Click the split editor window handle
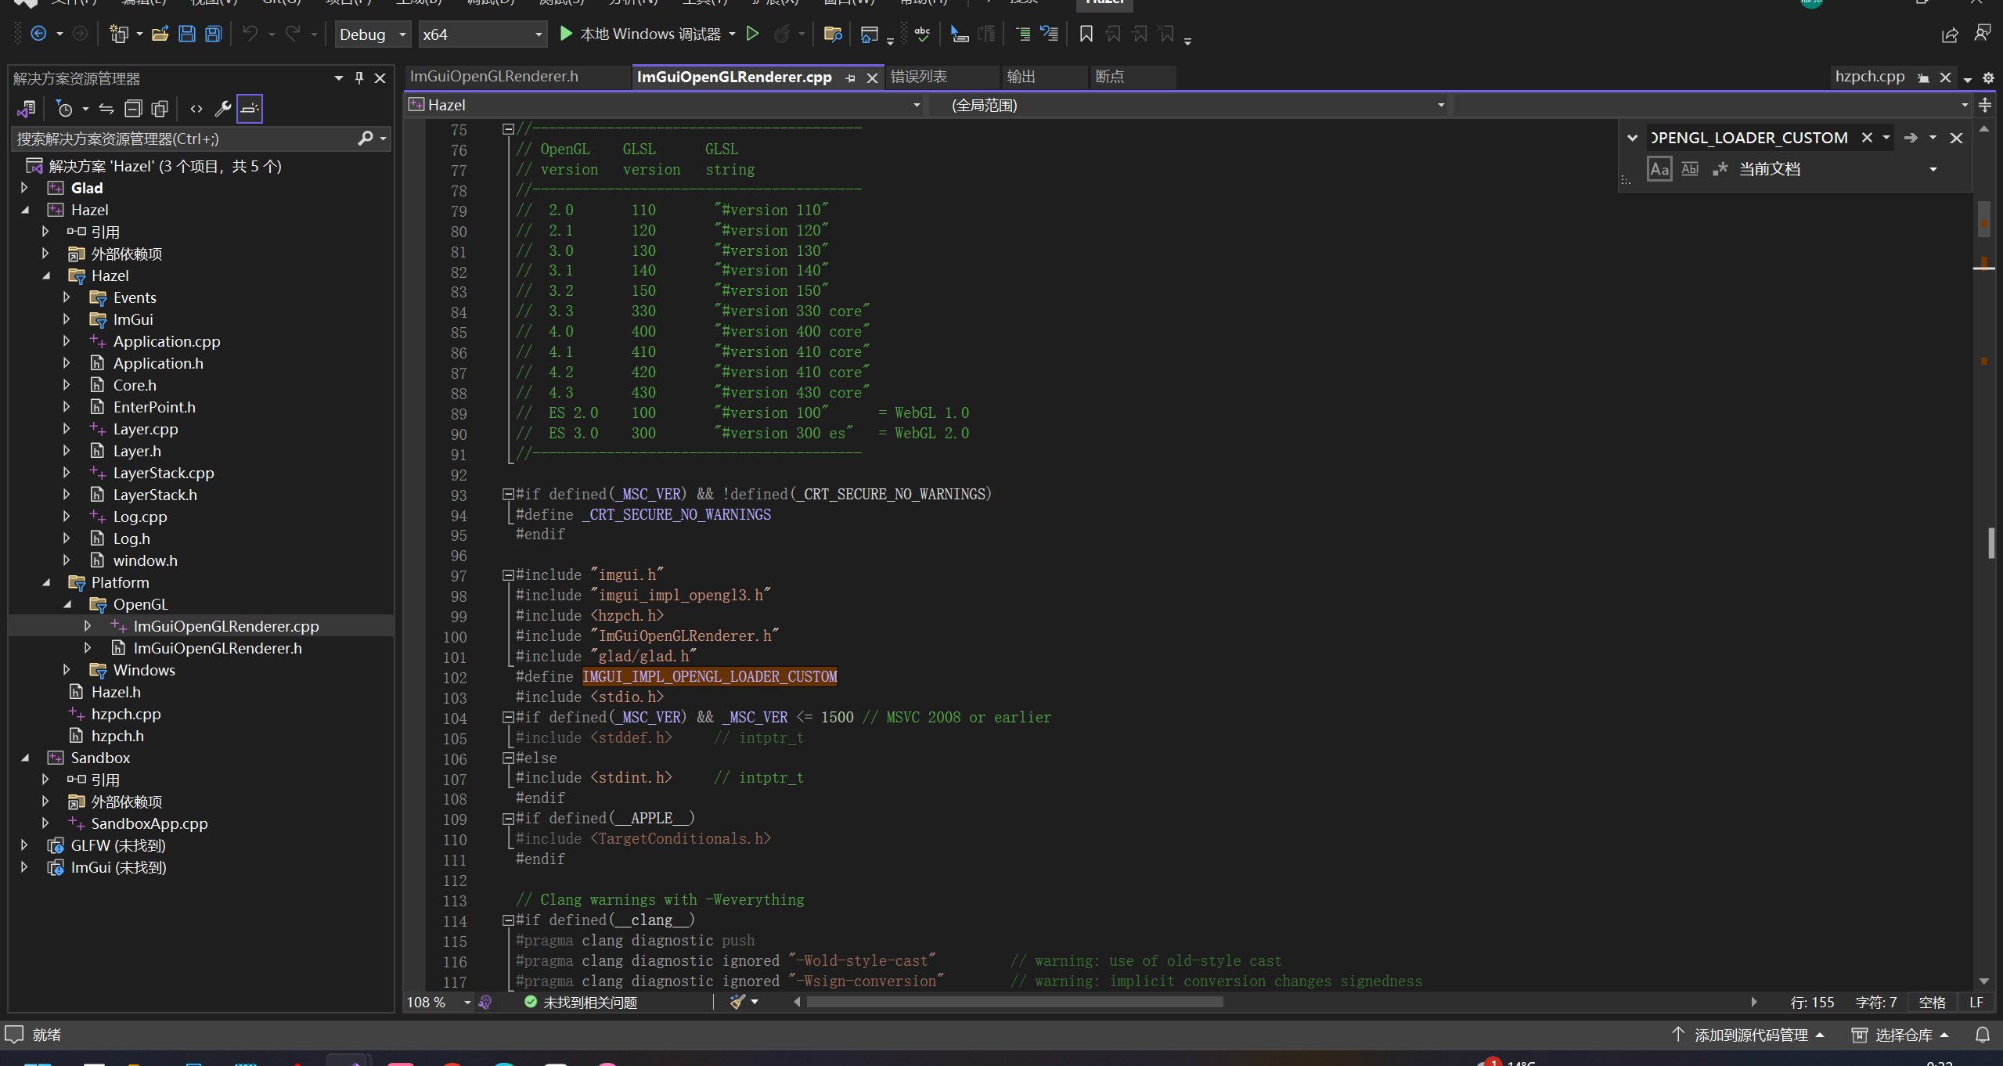Viewport: 2003px width, 1066px height. [1984, 104]
